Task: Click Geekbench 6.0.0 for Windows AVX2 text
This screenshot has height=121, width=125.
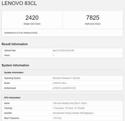Action: (21, 33)
